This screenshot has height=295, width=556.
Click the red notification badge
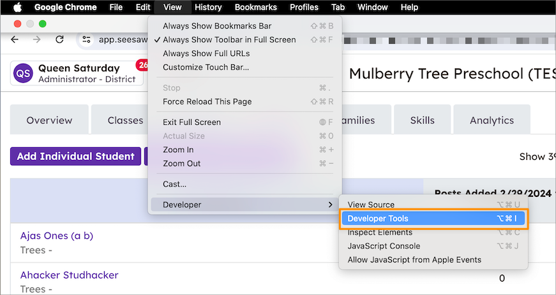(x=142, y=65)
